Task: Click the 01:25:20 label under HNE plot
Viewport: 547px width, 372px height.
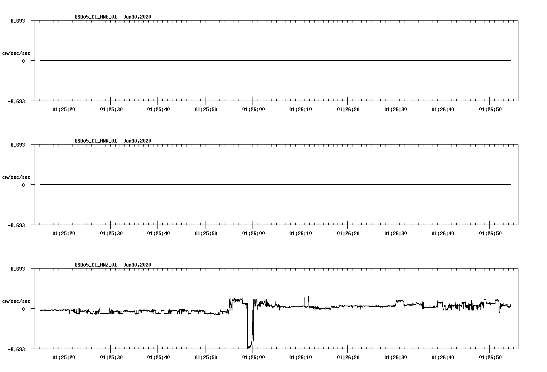Action: [63, 109]
